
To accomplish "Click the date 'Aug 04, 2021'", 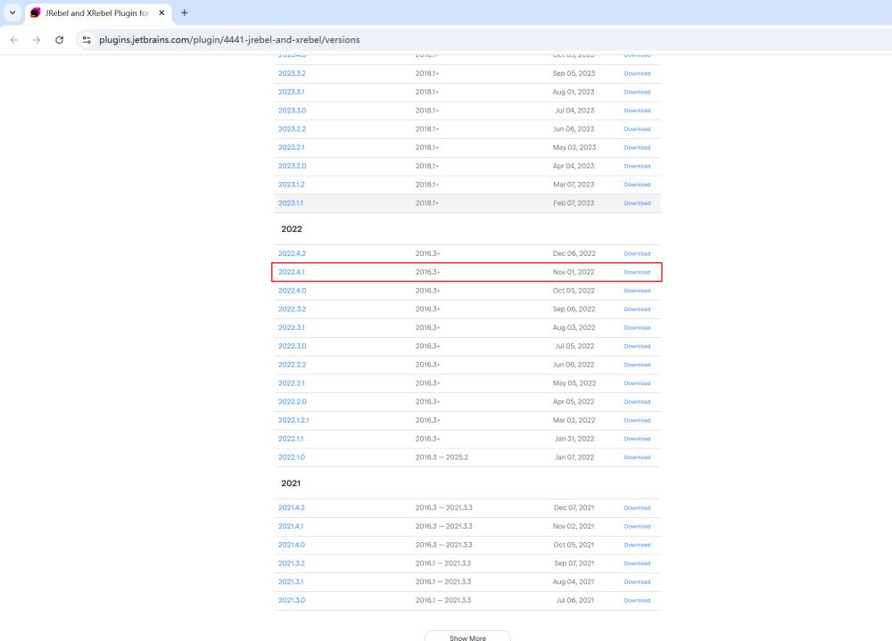I will [574, 582].
